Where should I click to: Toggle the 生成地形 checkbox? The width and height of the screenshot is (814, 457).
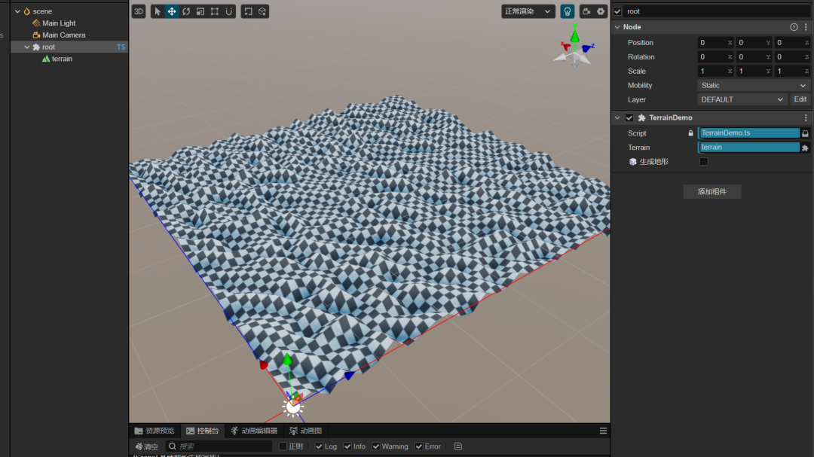704,162
